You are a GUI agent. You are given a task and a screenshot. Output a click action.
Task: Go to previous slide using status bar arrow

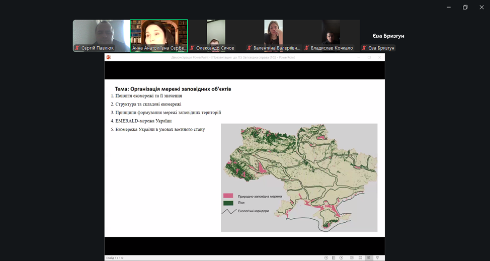(326, 258)
